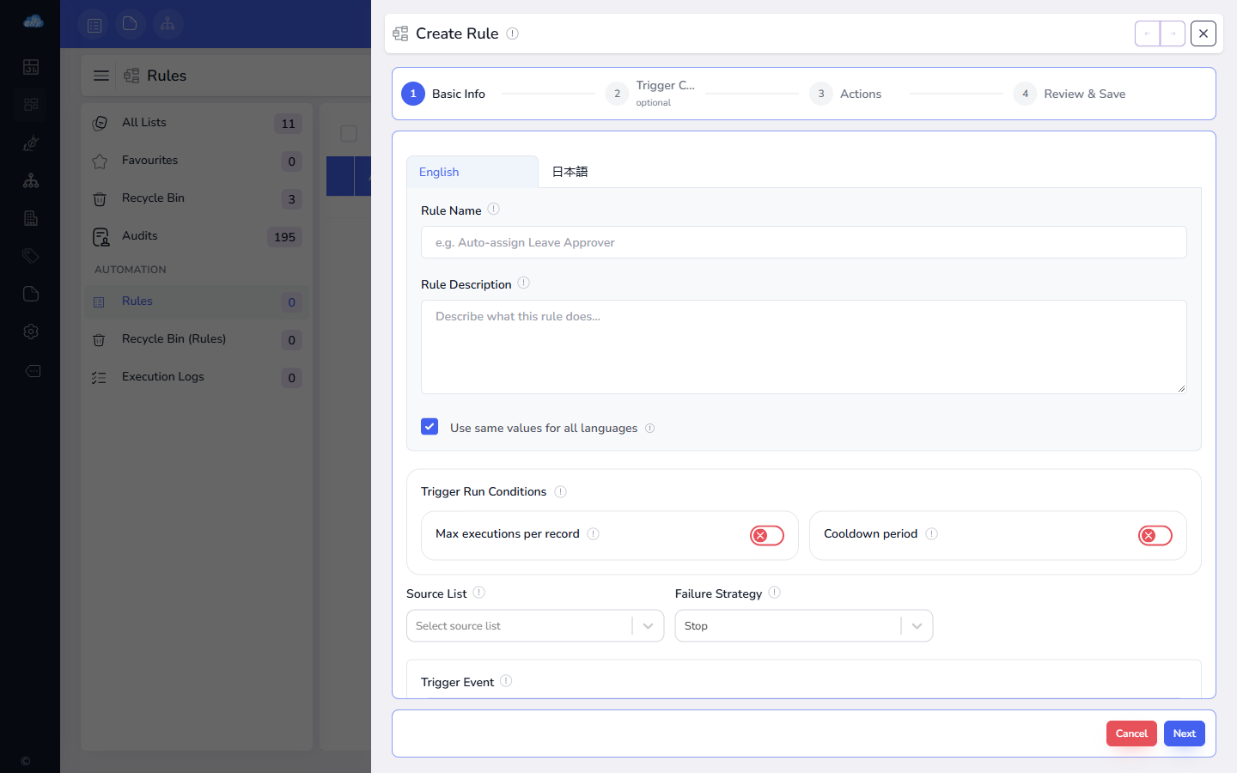Open the settings gear in left sidebar
Screen dimensions: 1237x773
[31, 332]
